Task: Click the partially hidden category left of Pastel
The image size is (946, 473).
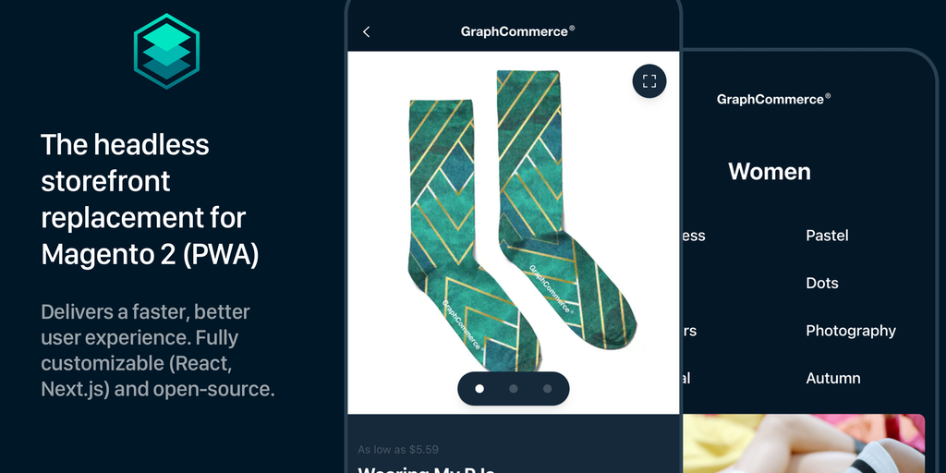Action: pos(695,236)
